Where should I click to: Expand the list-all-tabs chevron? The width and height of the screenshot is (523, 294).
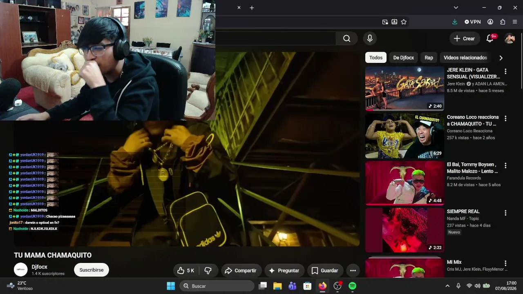point(456,8)
